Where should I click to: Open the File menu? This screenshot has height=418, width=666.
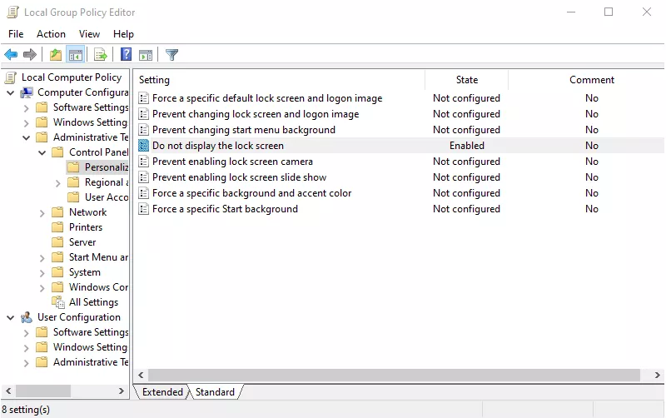(16, 34)
